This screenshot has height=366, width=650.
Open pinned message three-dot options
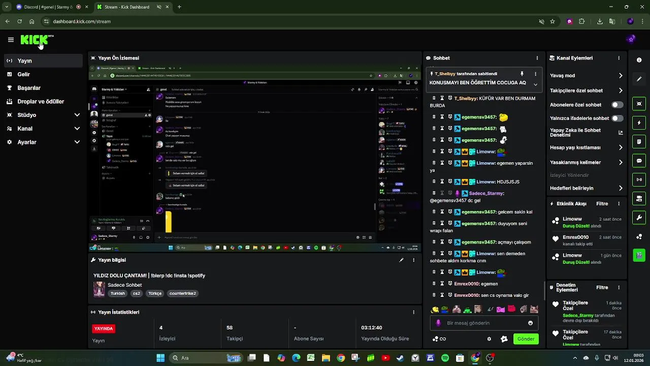[x=535, y=74]
